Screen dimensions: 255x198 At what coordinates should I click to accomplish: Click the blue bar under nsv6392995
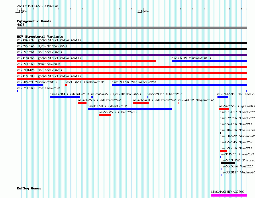pos(223,97)
